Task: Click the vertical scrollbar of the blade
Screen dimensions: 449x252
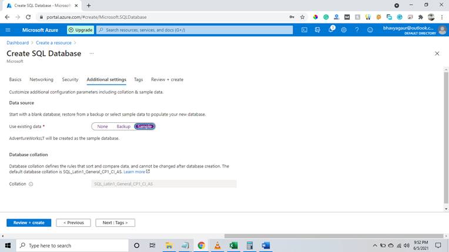Action: [x=446, y=139]
